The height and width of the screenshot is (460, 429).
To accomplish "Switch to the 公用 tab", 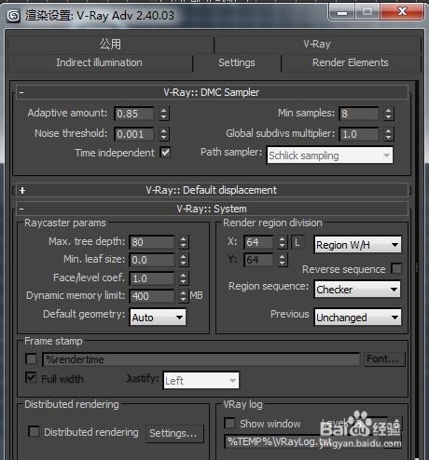I will [x=110, y=44].
